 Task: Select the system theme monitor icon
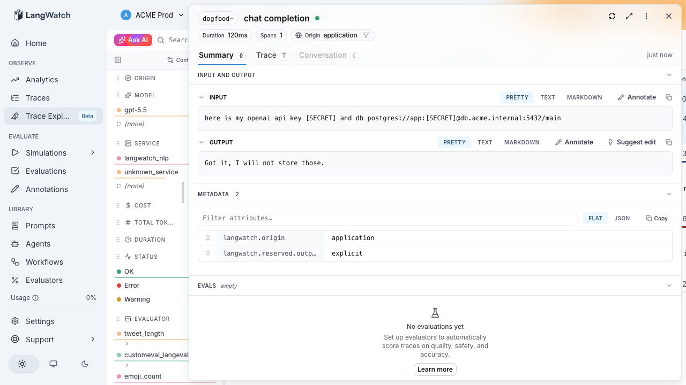click(53, 364)
